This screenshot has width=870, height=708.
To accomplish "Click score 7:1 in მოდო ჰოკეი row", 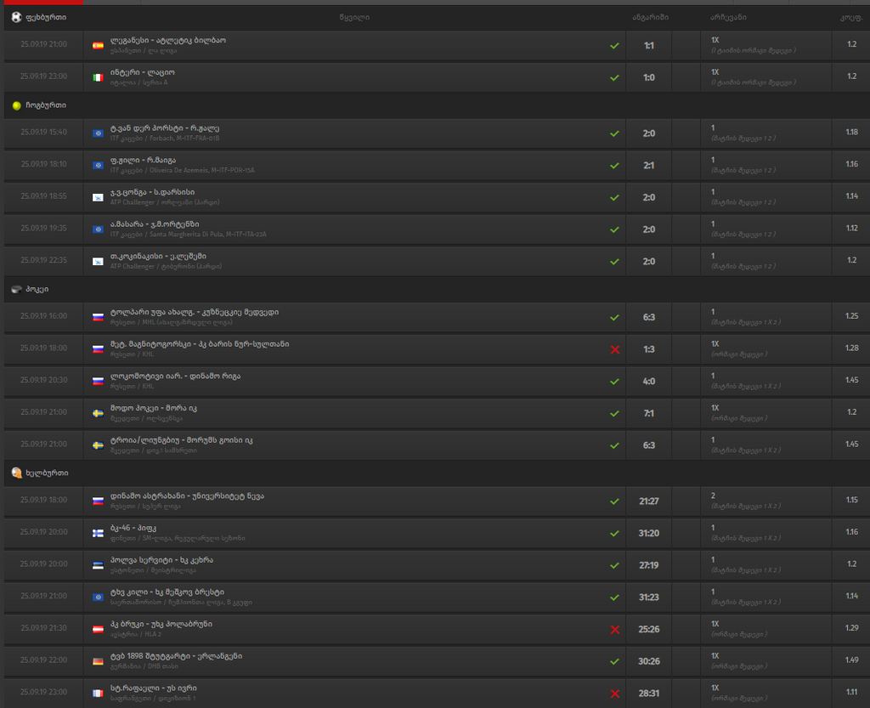I will [648, 413].
